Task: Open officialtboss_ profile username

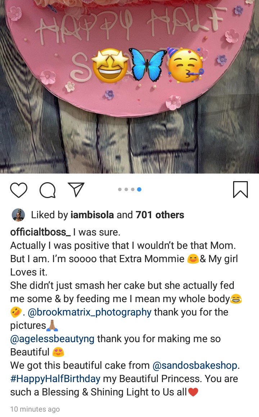Action: [40, 232]
